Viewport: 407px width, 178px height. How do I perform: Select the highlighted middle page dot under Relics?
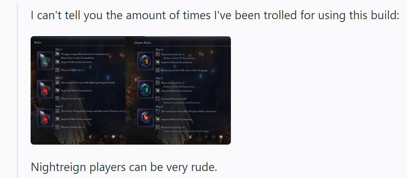coord(113,137)
